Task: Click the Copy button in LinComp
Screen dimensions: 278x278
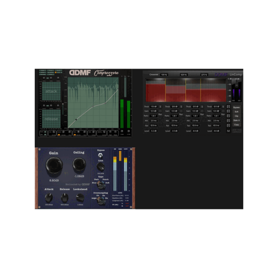Action: 236,125
